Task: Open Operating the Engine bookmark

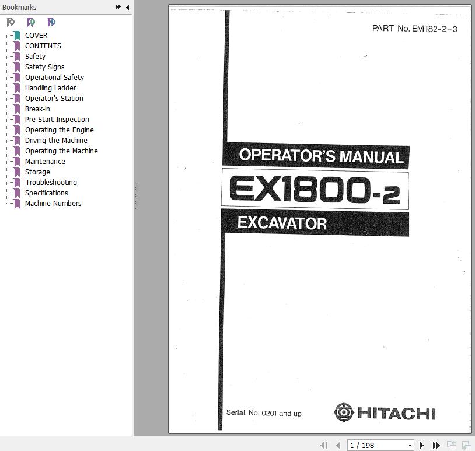Action: 60,130
